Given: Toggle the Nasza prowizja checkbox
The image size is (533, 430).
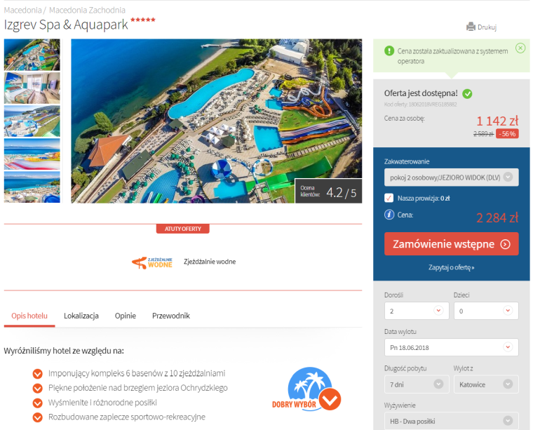Looking at the screenshot, I should point(389,198).
